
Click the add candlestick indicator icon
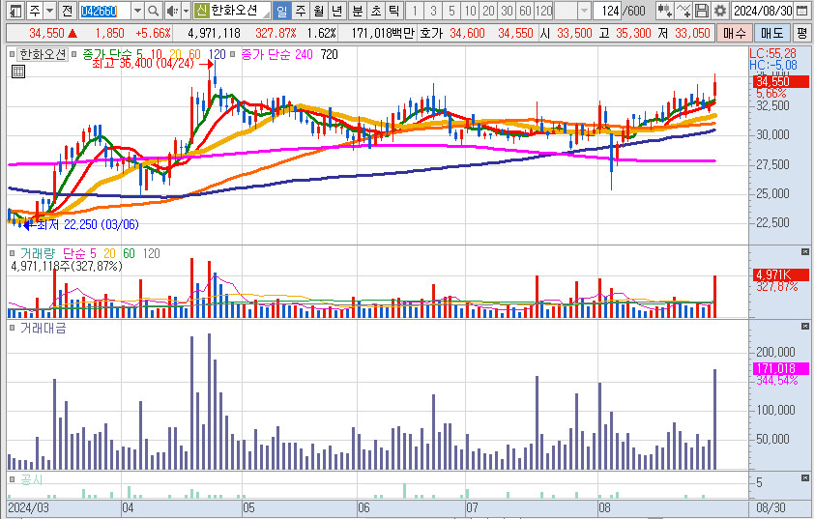point(665,11)
